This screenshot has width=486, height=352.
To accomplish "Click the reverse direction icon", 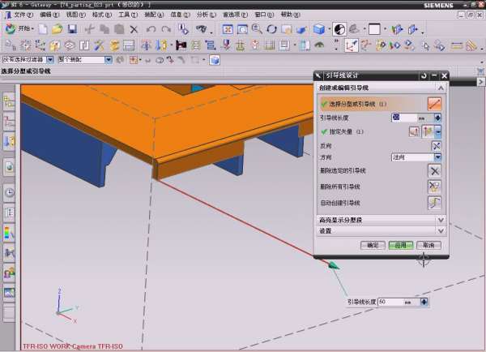I will (x=436, y=145).
